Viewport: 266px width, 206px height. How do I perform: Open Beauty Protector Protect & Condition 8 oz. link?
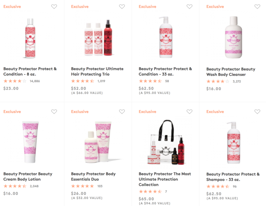tap(30, 72)
